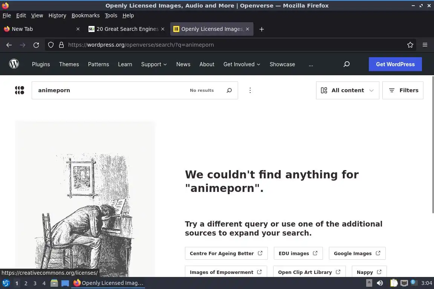Viewport: 434px width, 289px height.
Task: Close the 20 Great Search Engines tab
Action: pyautogui.click(x=163, y=29)
